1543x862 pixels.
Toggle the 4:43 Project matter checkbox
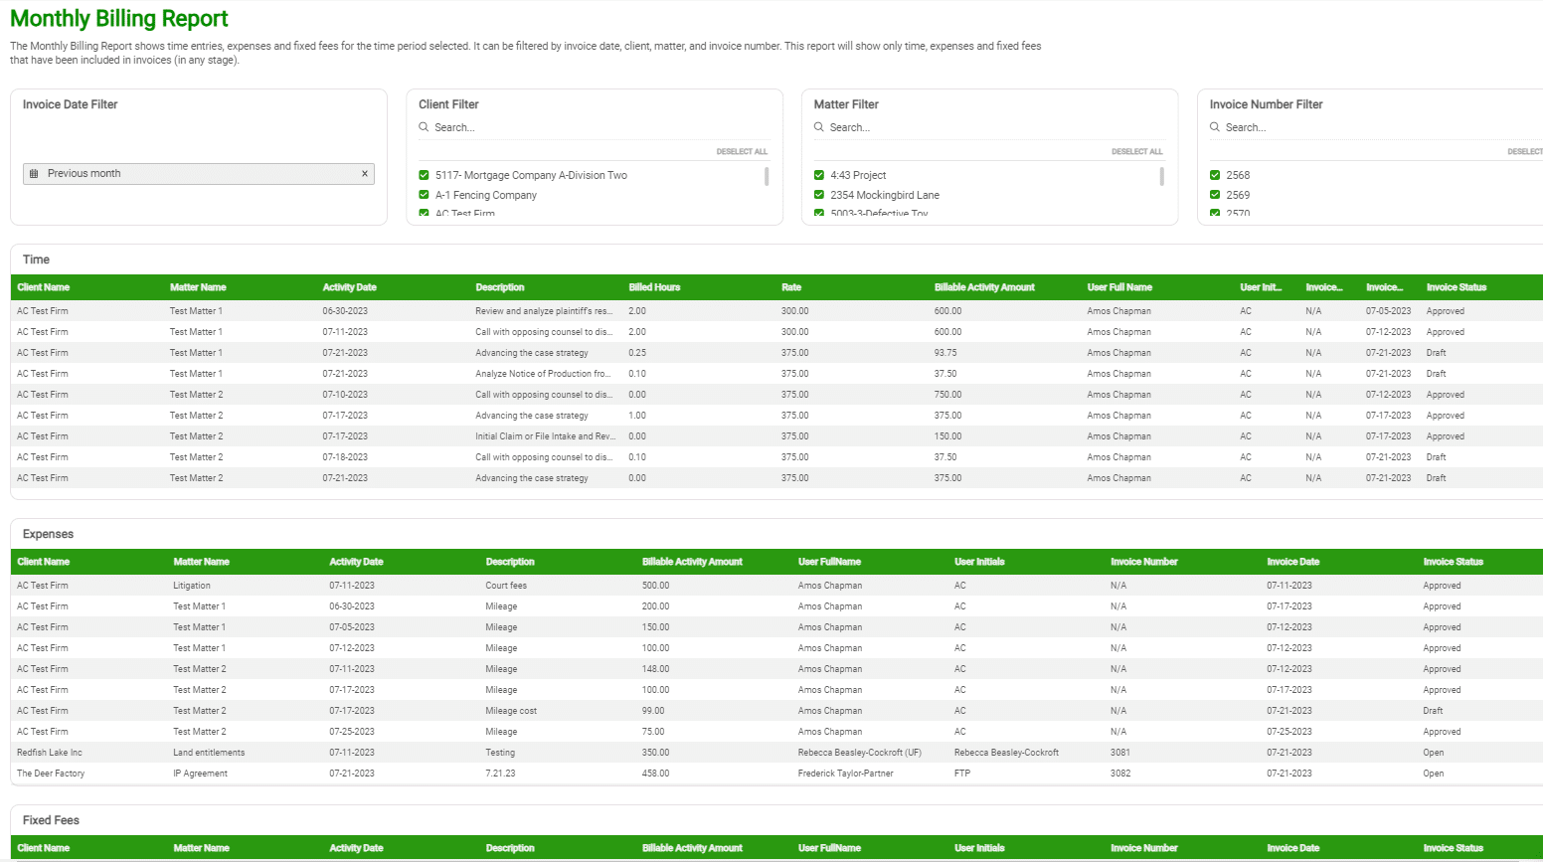tap(819, 175)
